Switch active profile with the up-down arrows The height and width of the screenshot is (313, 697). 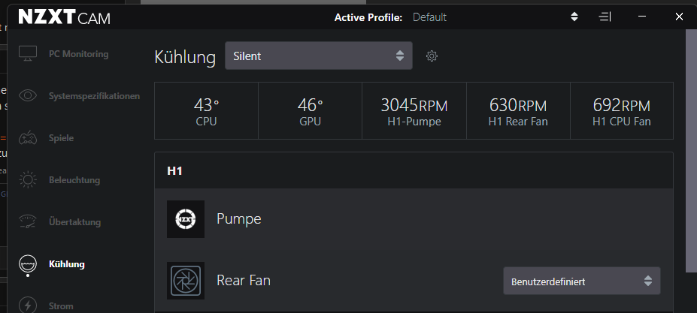pyautogui.click(x=574, y=17)
